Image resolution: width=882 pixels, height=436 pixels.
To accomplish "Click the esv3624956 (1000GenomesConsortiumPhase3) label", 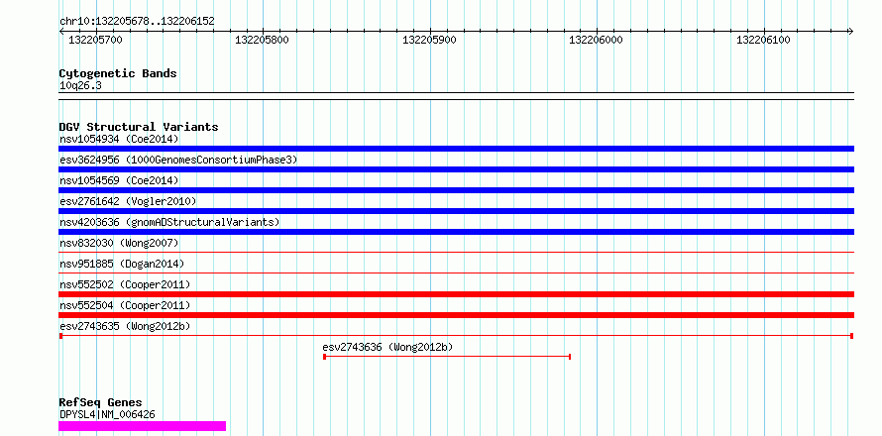I will 178,160.
